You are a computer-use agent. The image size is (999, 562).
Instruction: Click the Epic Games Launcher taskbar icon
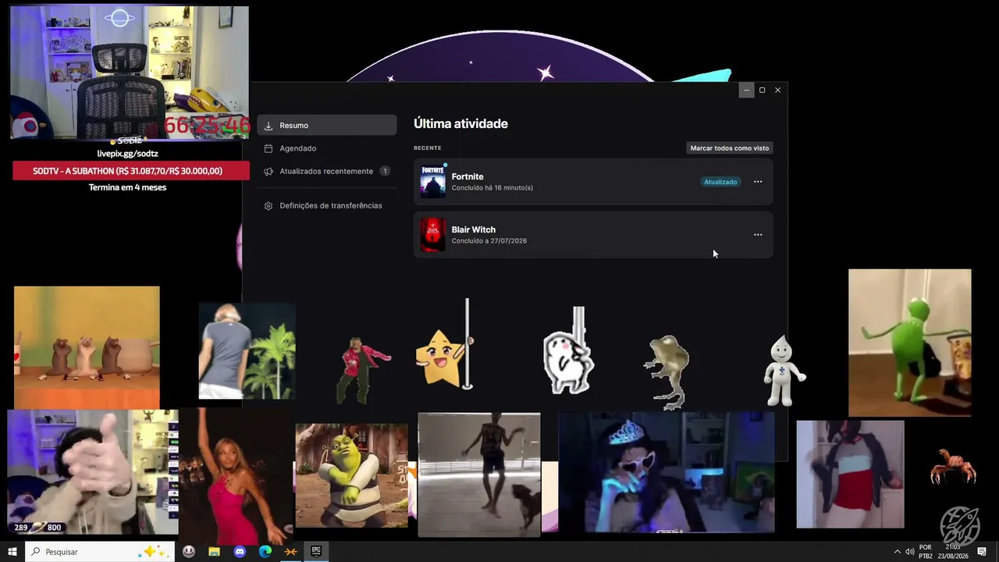[316, 552]
